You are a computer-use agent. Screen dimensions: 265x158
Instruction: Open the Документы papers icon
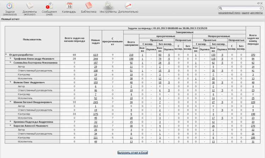[29, 6]
